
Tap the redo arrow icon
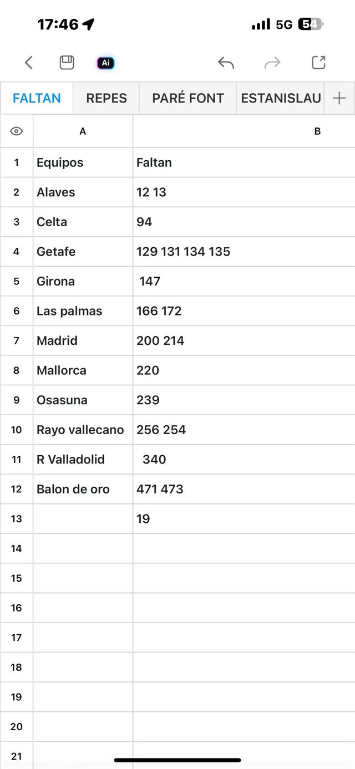(272, 63)
